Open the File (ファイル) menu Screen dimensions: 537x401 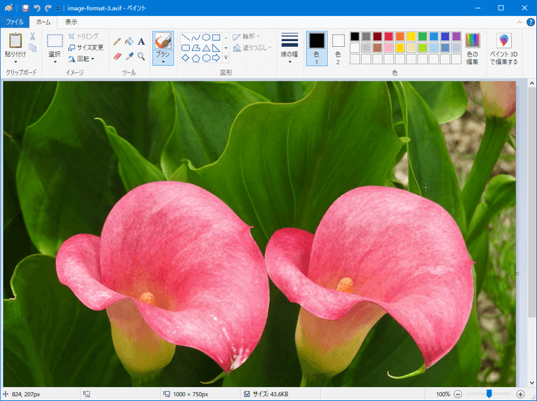click(x=15, y=22)
